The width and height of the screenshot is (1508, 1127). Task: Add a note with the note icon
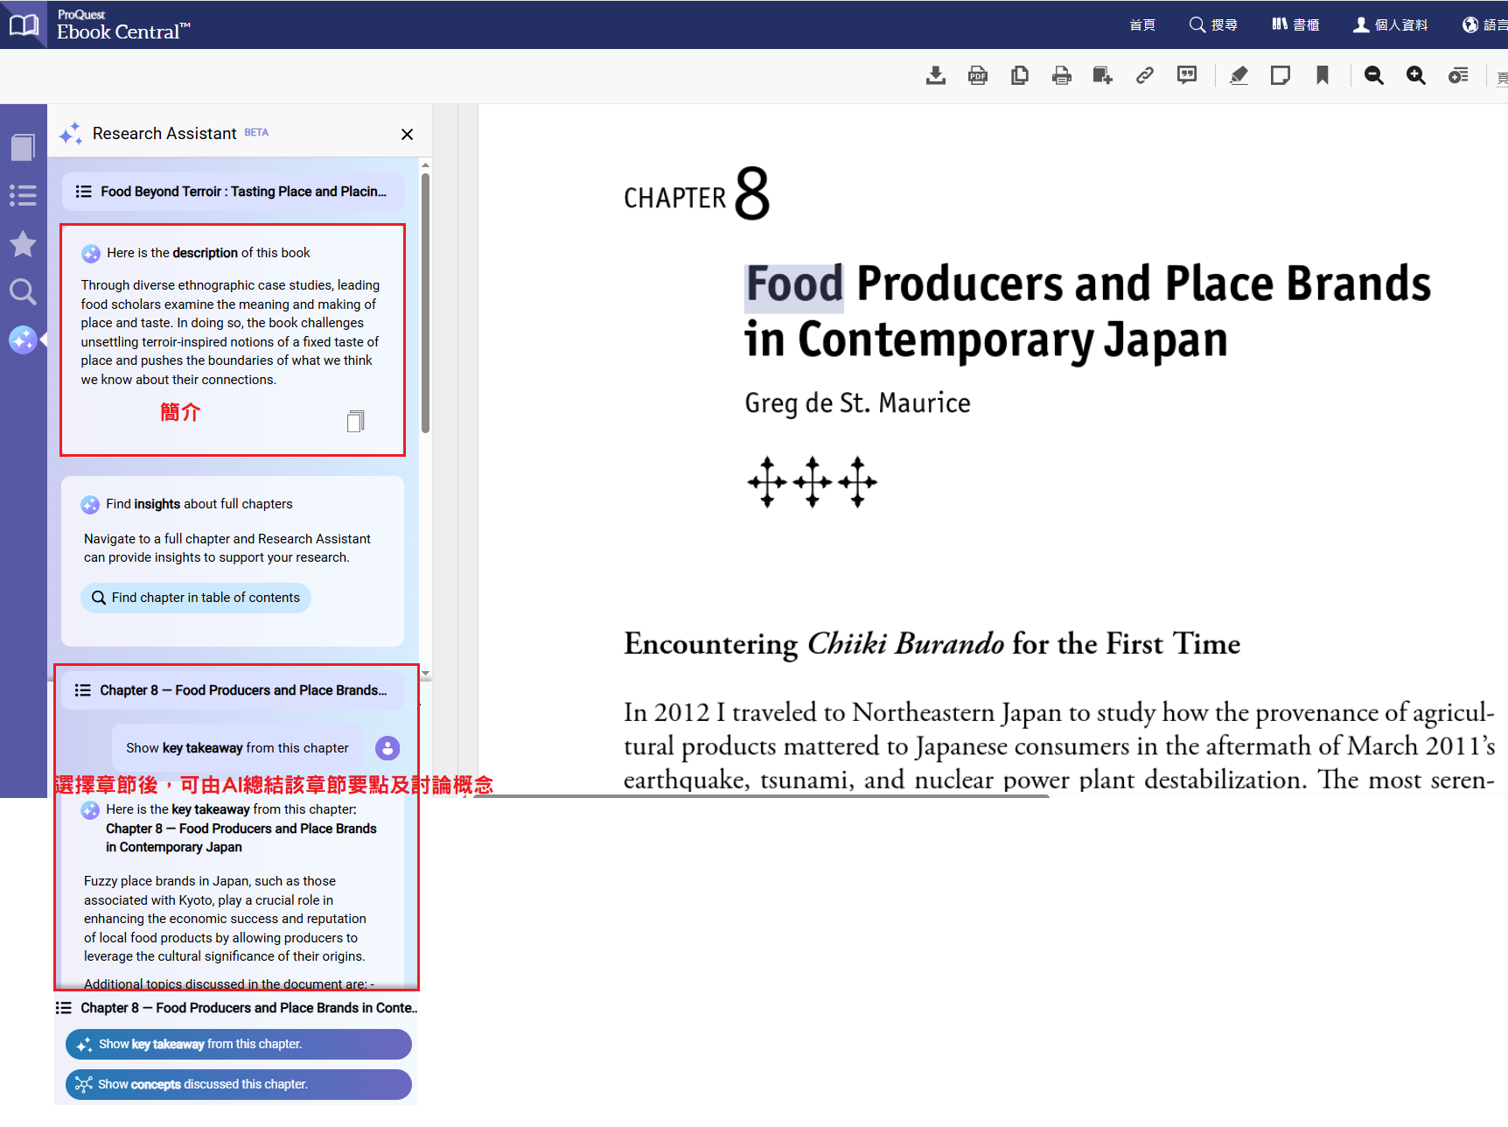(1280, 76)
